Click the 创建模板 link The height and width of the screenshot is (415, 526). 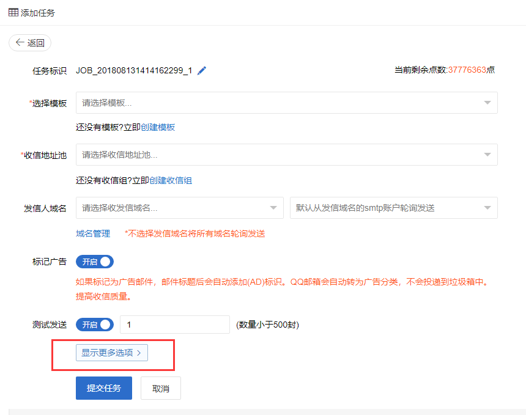[x=158, y=127]
